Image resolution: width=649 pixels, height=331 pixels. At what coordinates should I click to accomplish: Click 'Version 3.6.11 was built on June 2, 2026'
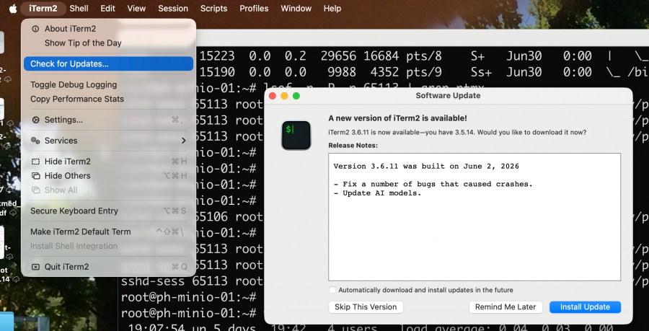point(426,167)
